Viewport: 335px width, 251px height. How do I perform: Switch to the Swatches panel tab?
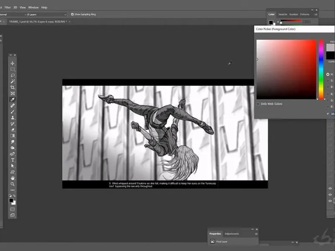point(283,14)
